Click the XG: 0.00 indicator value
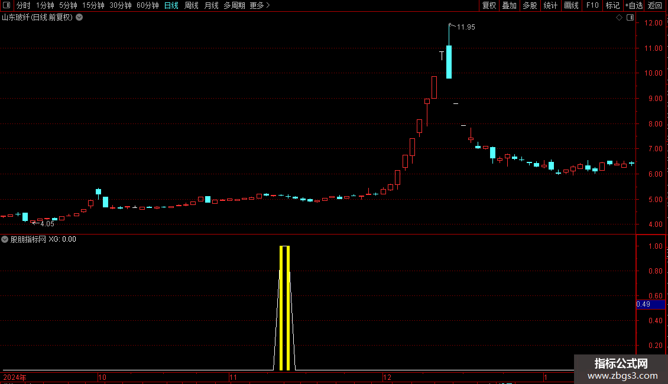The height and width of the screenshot is (384, 668). click(x=62, y=239)
